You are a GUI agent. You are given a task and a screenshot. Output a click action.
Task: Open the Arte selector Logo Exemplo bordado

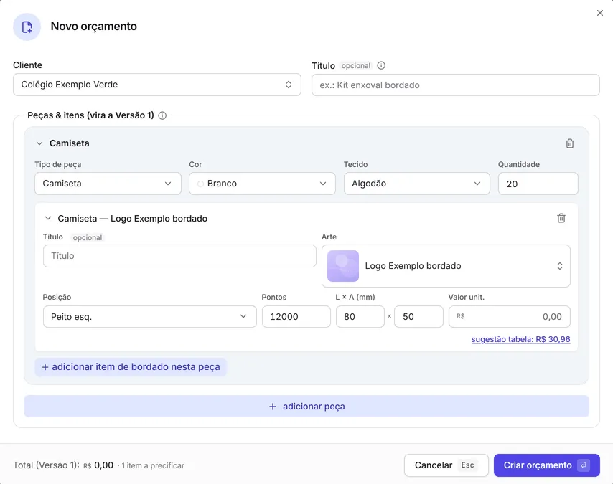446,266
